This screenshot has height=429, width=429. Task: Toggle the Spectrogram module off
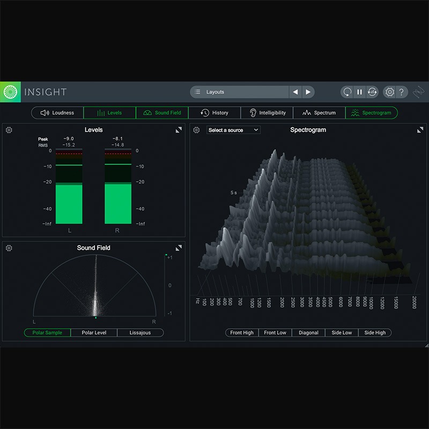point(372,113)
